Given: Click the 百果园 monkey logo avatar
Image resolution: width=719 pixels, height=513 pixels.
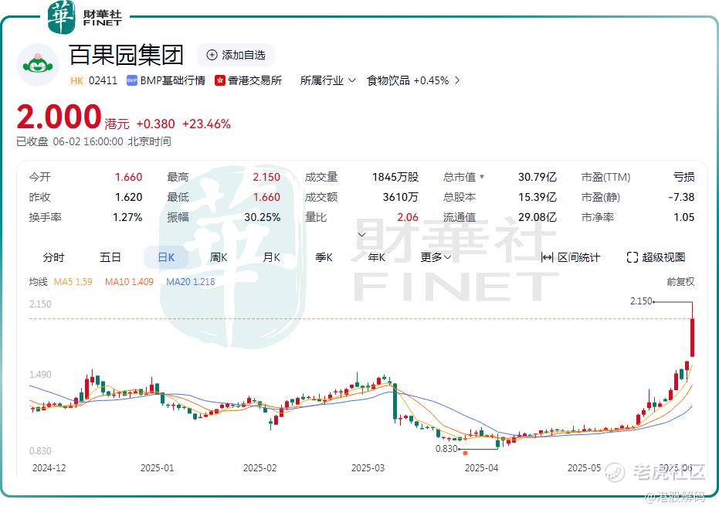Looking at the screenshot, I should pos(38,65).
